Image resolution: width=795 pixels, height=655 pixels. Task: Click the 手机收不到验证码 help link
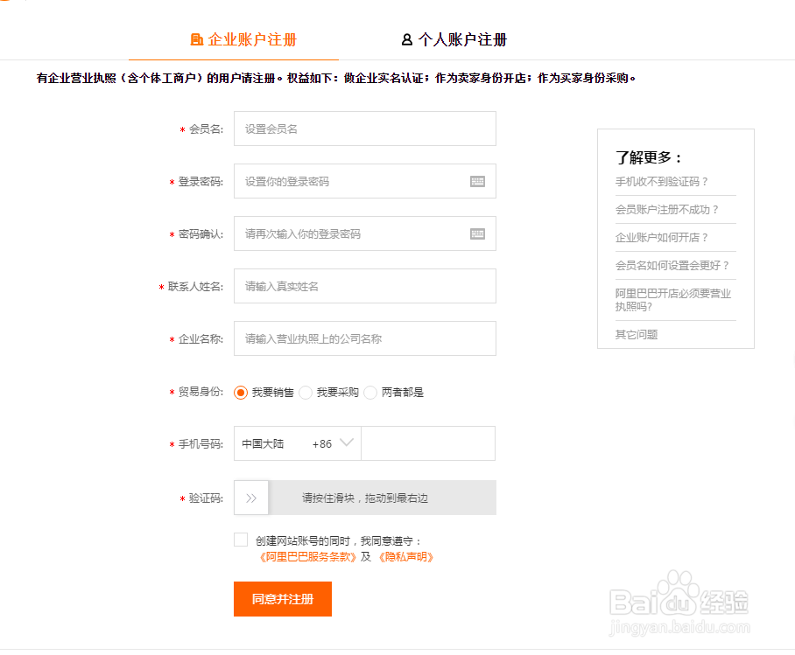[659, 182]
